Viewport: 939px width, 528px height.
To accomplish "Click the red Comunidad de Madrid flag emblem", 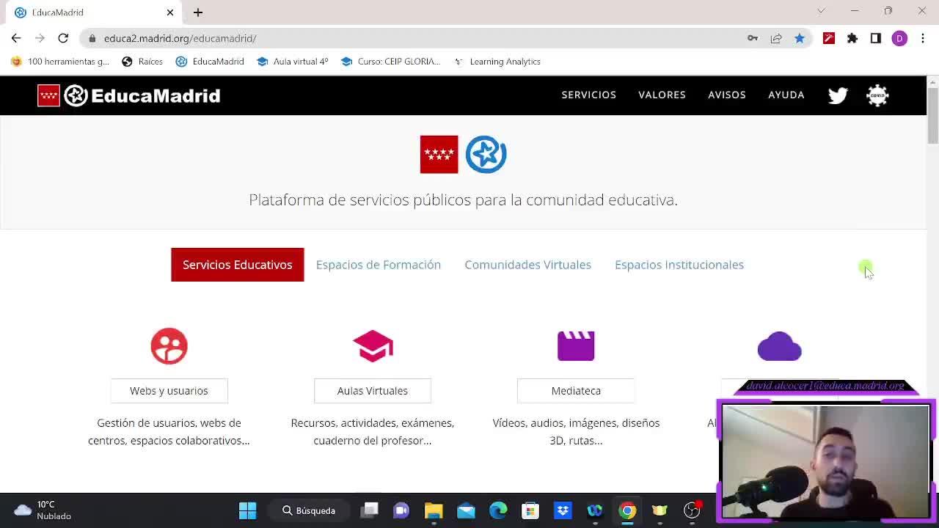I will [x=439, y=155].
